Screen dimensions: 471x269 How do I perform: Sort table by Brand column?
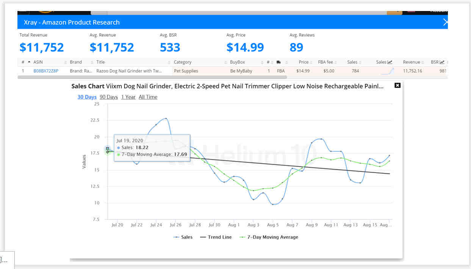(76, 62)
